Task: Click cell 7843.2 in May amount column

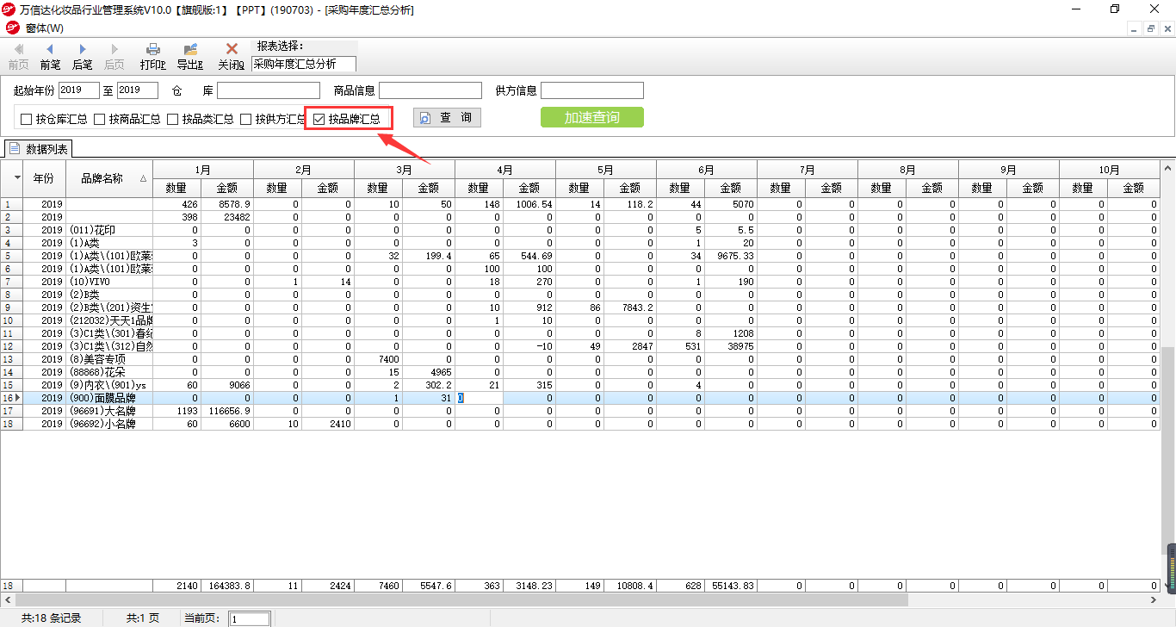Action: [630, 307]
